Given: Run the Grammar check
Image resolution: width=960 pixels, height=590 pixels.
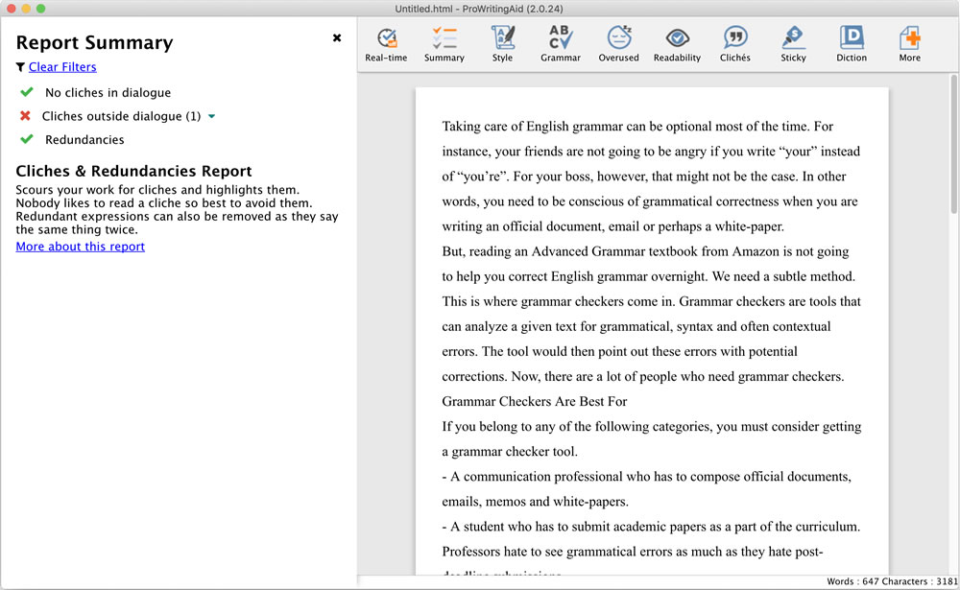Looking at the screenshot, I should coord(561,45).
